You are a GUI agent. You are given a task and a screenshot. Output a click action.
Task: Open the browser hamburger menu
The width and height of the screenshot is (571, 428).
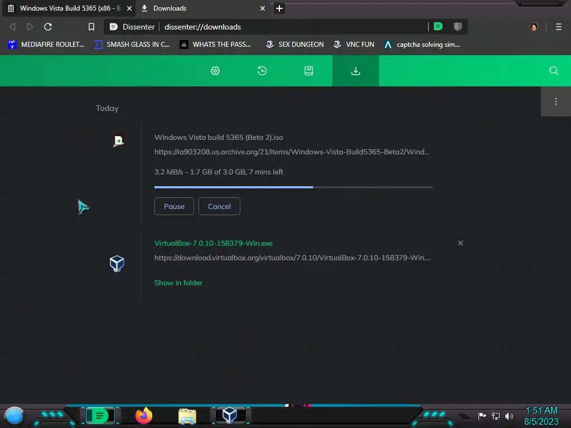[x=559, y=27]
